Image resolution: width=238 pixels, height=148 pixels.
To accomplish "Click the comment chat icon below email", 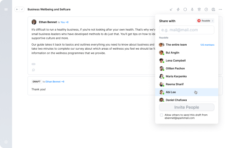I will click(x=33, y=70).
